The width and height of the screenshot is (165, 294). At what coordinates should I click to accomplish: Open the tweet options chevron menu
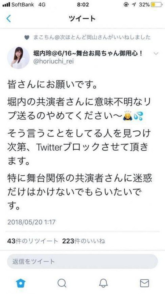[x=155, y=54]
